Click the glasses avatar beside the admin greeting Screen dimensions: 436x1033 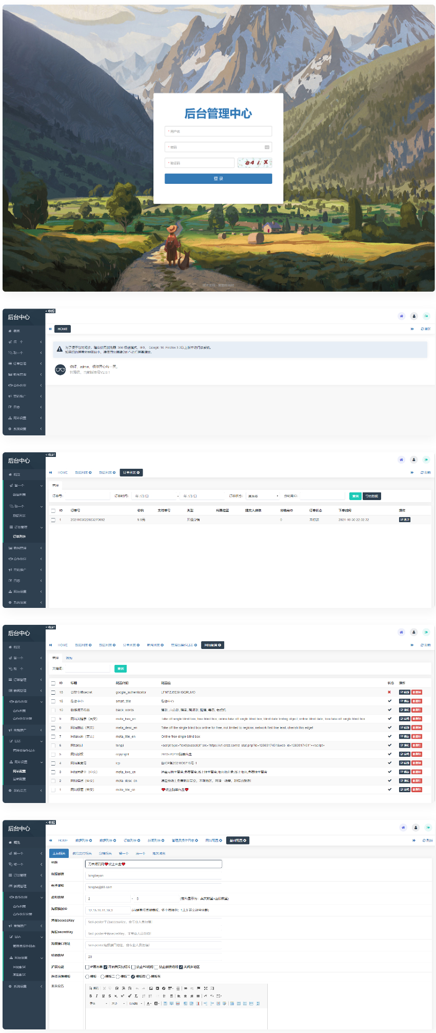tap(61, 369)
